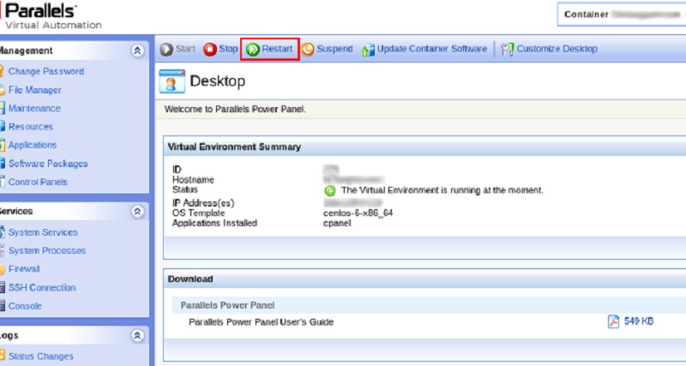Click the Suspend clock icon
The image size is (686, 366).
(308, 49)
